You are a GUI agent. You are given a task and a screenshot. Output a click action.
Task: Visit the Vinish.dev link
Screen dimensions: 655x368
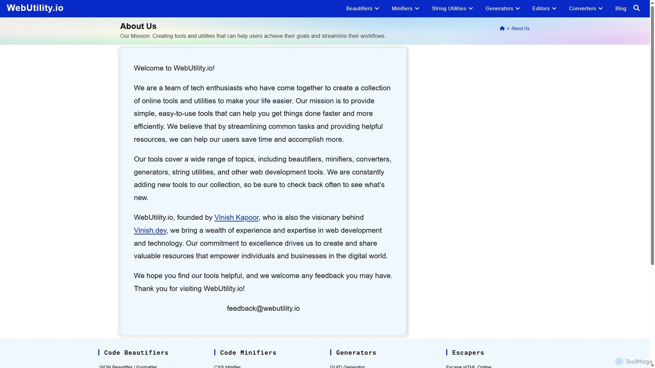(x=150, y=231)
